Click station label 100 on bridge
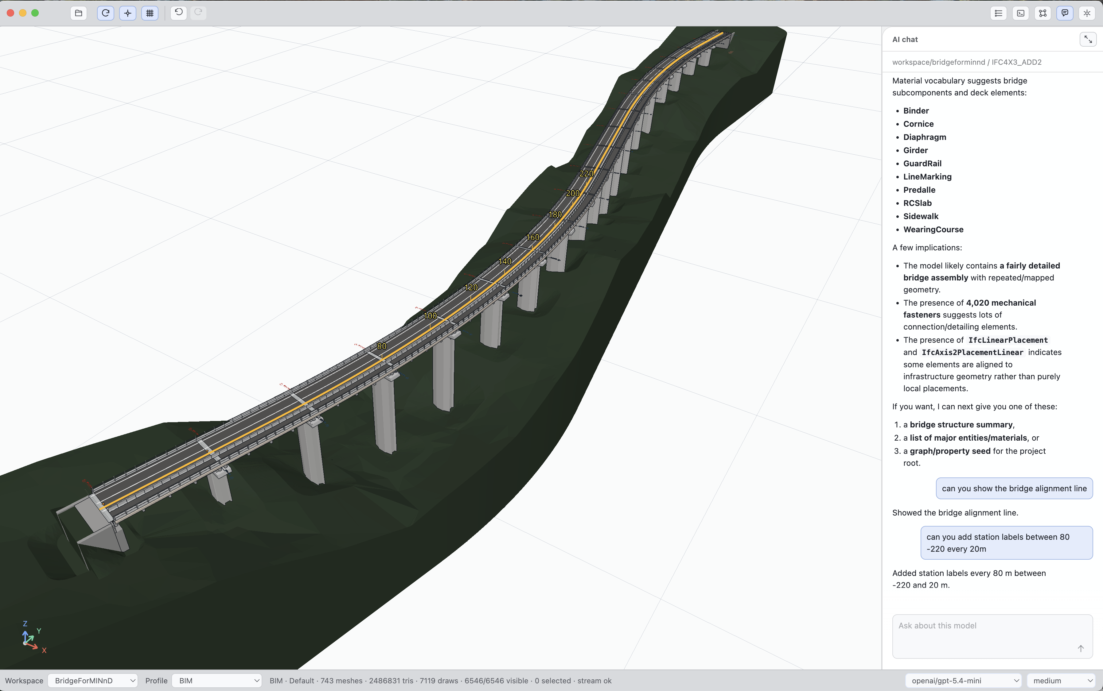1103x691 pixels. point(430,316)
